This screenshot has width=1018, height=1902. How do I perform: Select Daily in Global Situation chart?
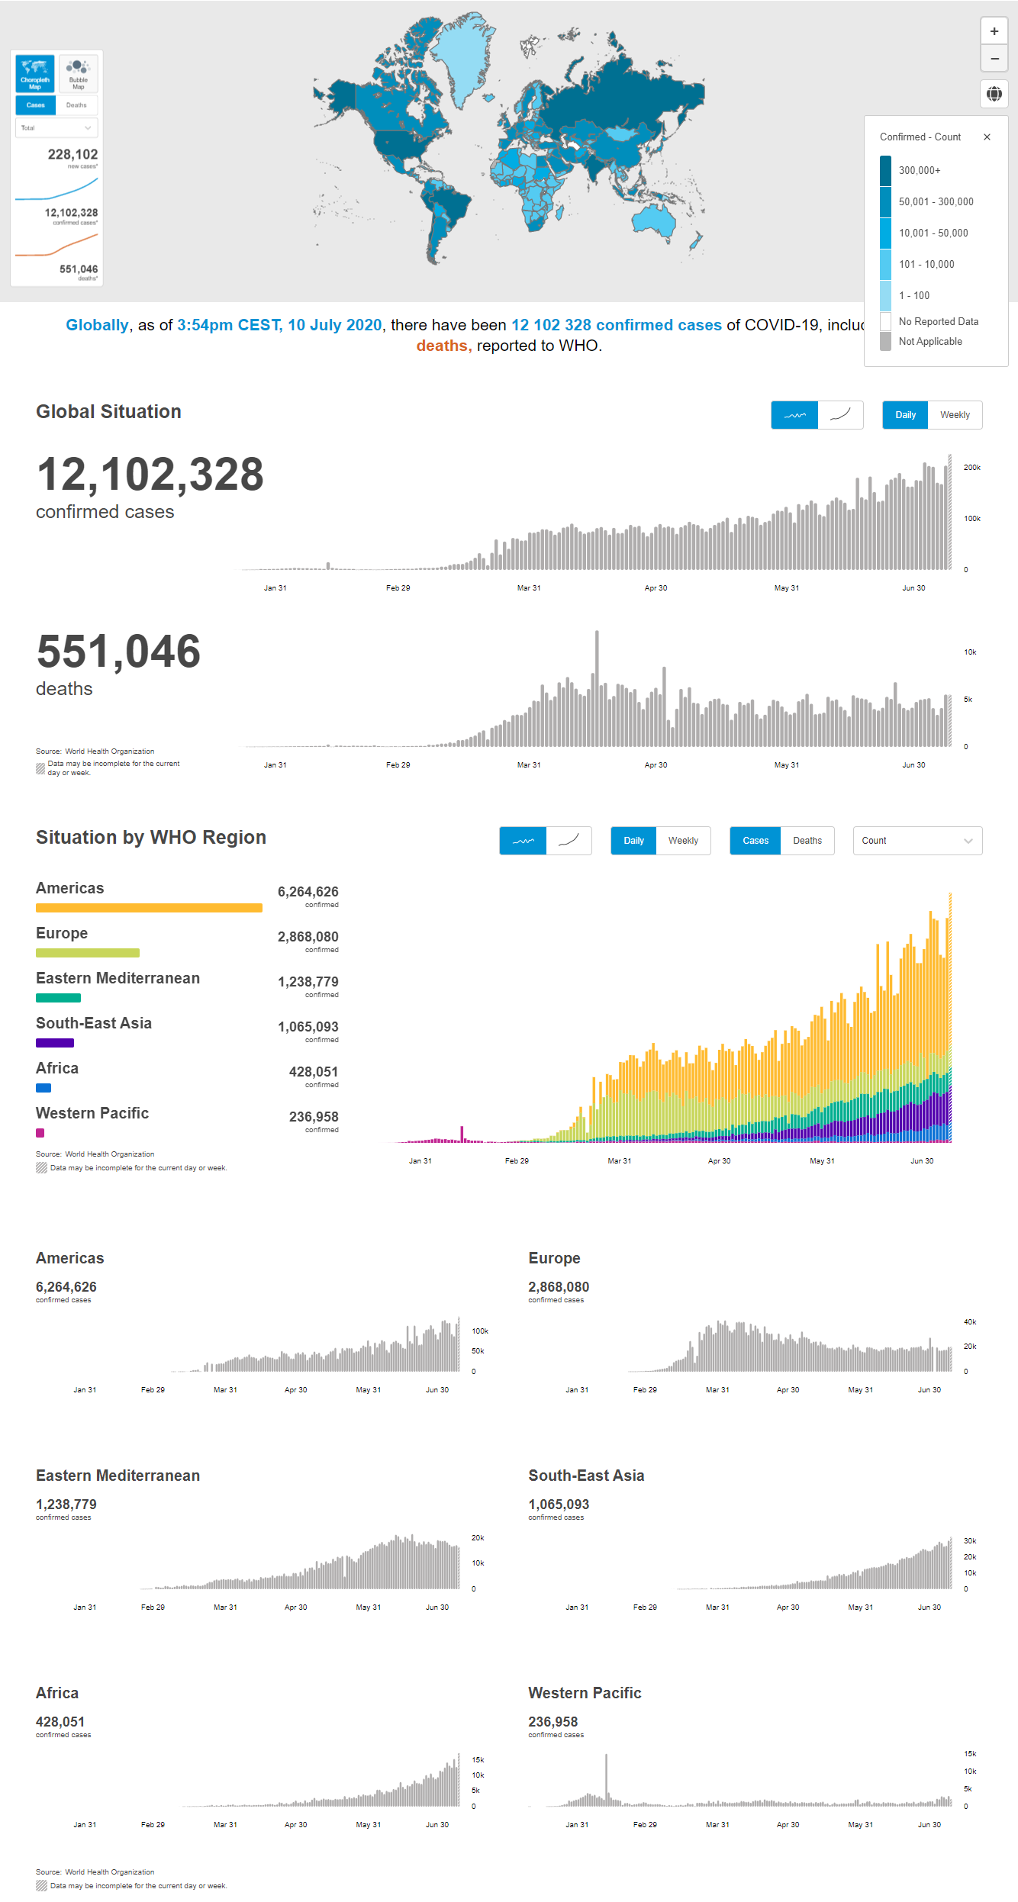tap(905, 415)
